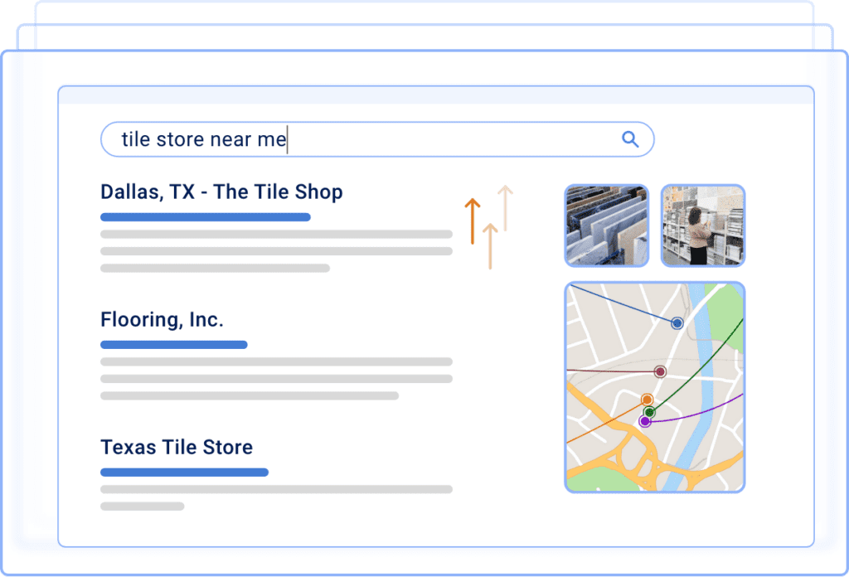Click the dark orange upward arrow
Viewport: 849px width, 577px height.
pyautogui.click(x=472, y=221)
